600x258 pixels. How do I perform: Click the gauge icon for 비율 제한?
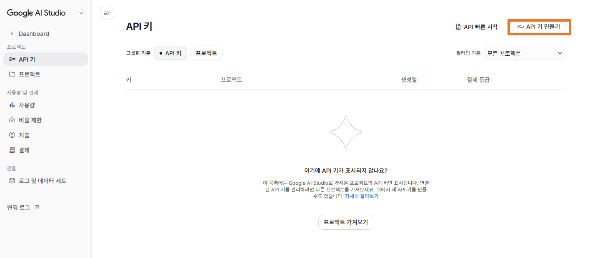coord(12,120)
